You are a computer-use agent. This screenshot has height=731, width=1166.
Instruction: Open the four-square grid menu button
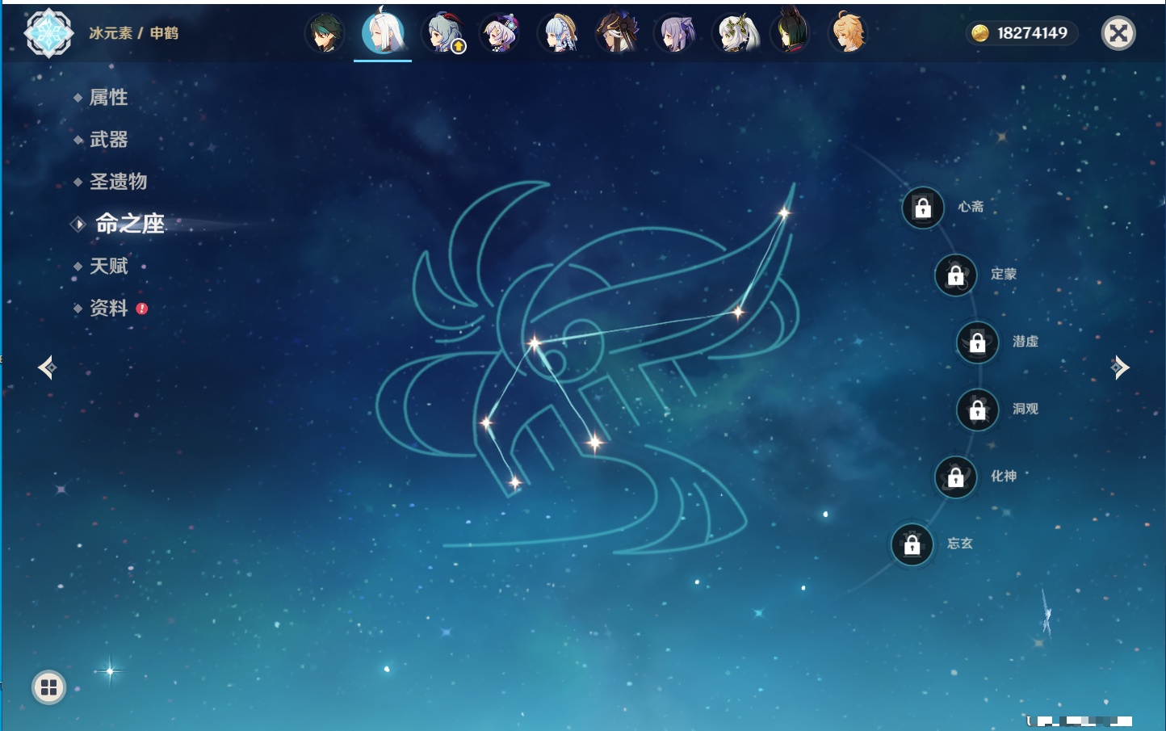click(x=48, y=687)
